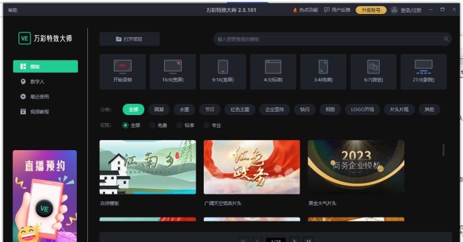Click the search magnifier icon

(446, 39)
